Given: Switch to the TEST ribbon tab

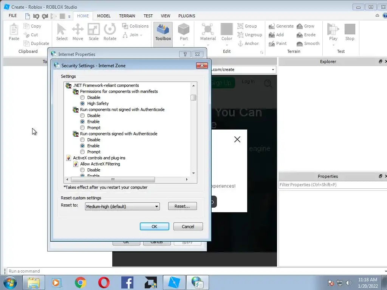Looking at the screenshot, I should pyautogui.click(x=148, y=16).
